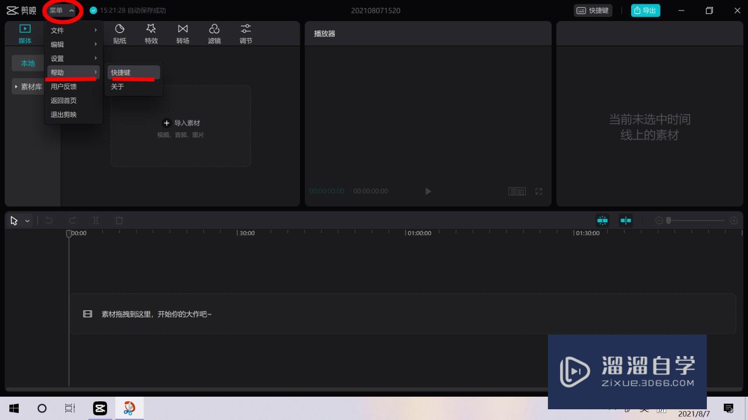Click the timeline zoom in icon
The height and width of the screenshot is (420, 748).
pyautogui.click(x=734, y=220)
